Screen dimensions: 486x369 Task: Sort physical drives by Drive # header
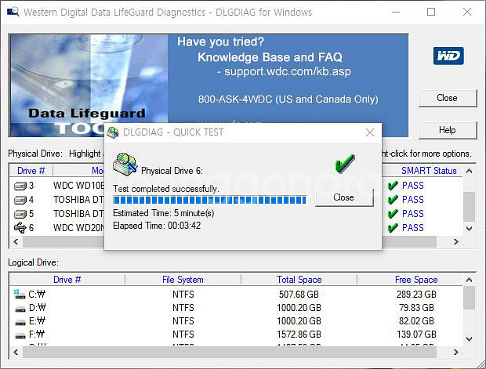point(31,171)
